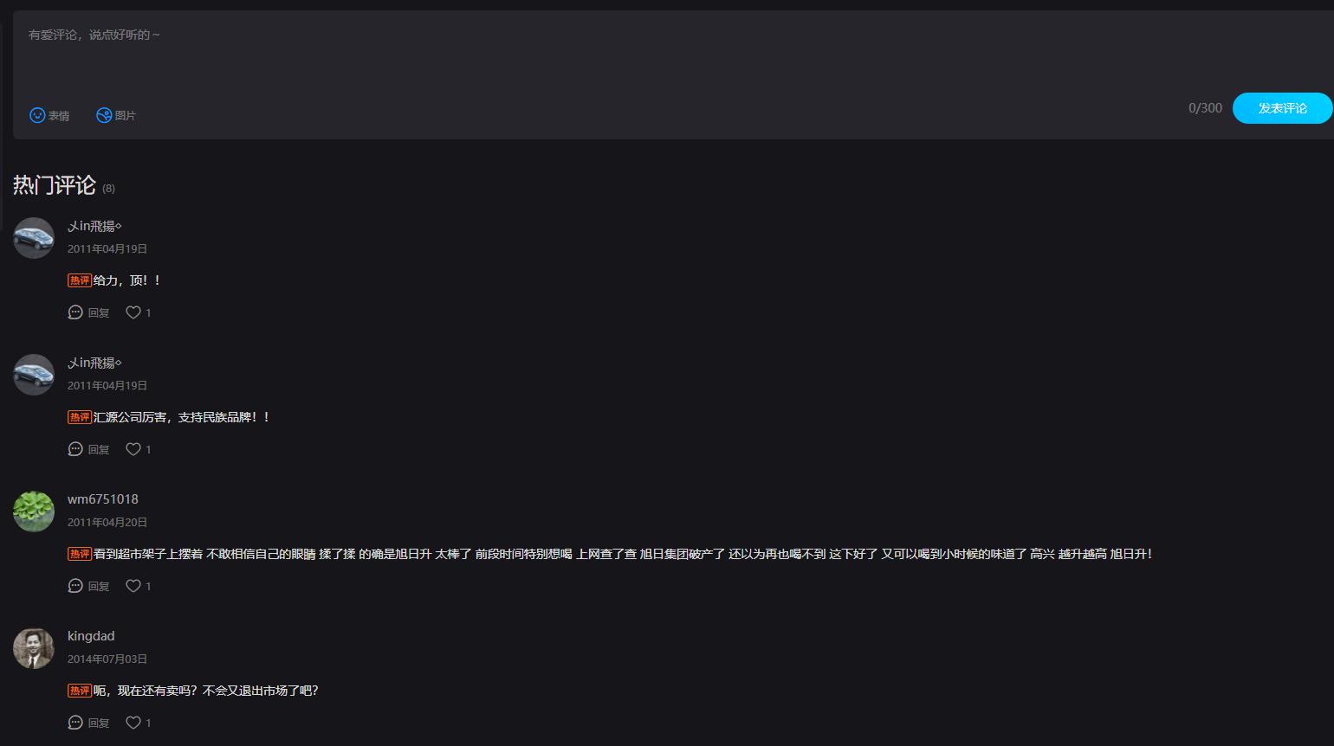Click the 热评 badge on the 汇源公司厉害 comment

click(x=80, y=417)
